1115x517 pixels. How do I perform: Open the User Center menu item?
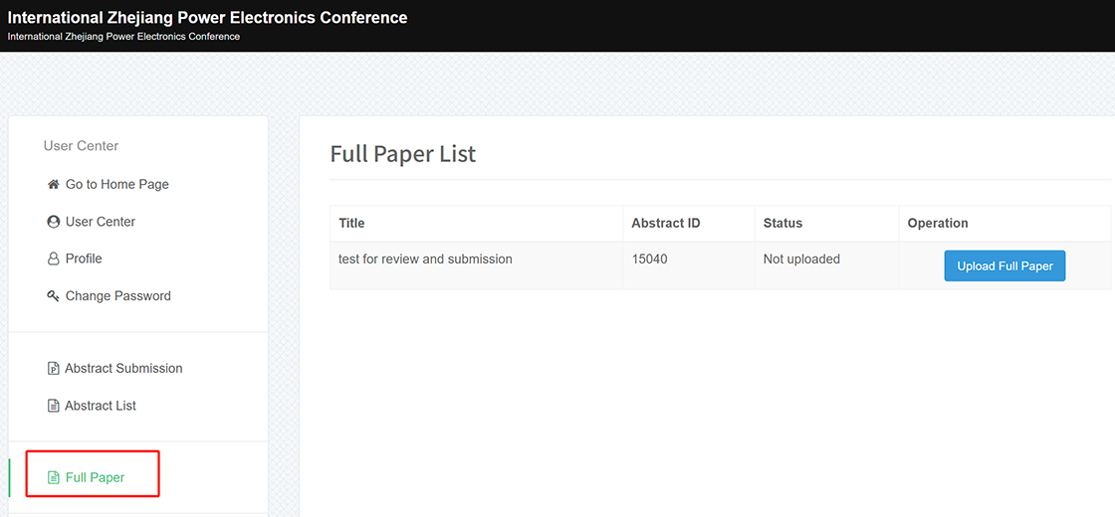(x=101, y=222)
